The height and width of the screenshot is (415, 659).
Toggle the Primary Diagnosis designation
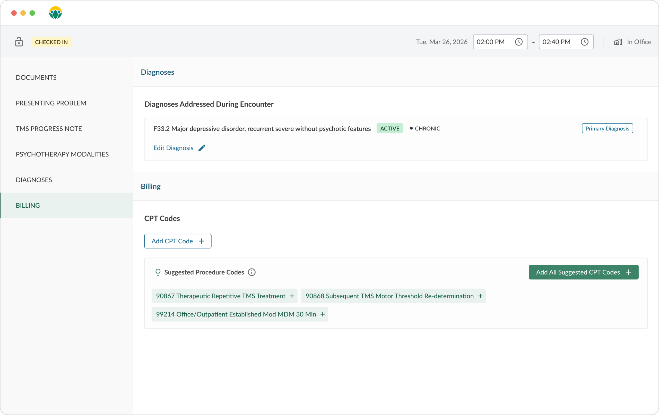click(x=607, y=128)
